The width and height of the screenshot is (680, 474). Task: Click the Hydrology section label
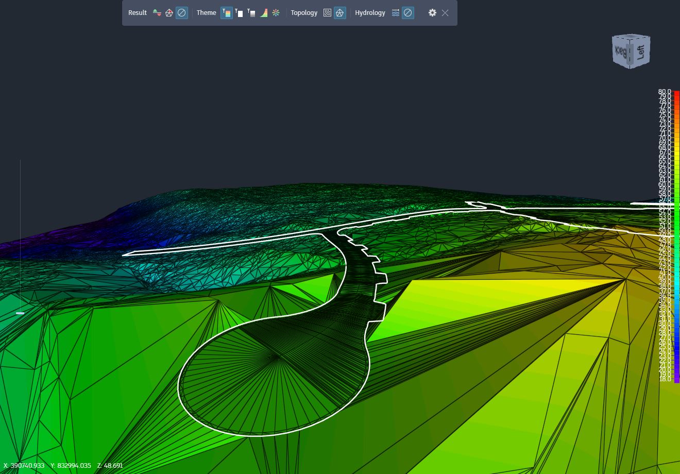tap(370, 13)
